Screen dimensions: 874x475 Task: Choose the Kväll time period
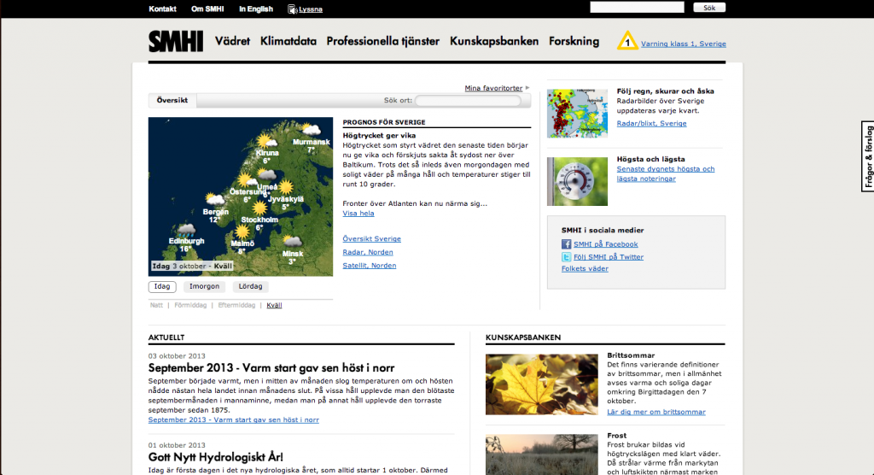pyautogui.click(x=274, y=305)
